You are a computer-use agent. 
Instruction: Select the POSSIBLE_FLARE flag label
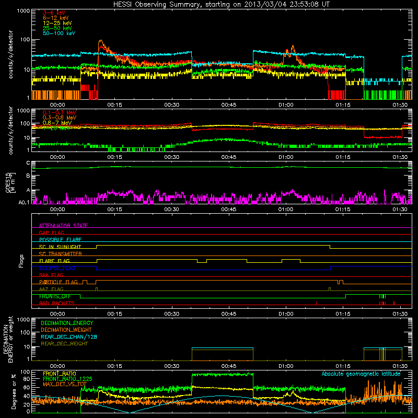coord(60,240)
